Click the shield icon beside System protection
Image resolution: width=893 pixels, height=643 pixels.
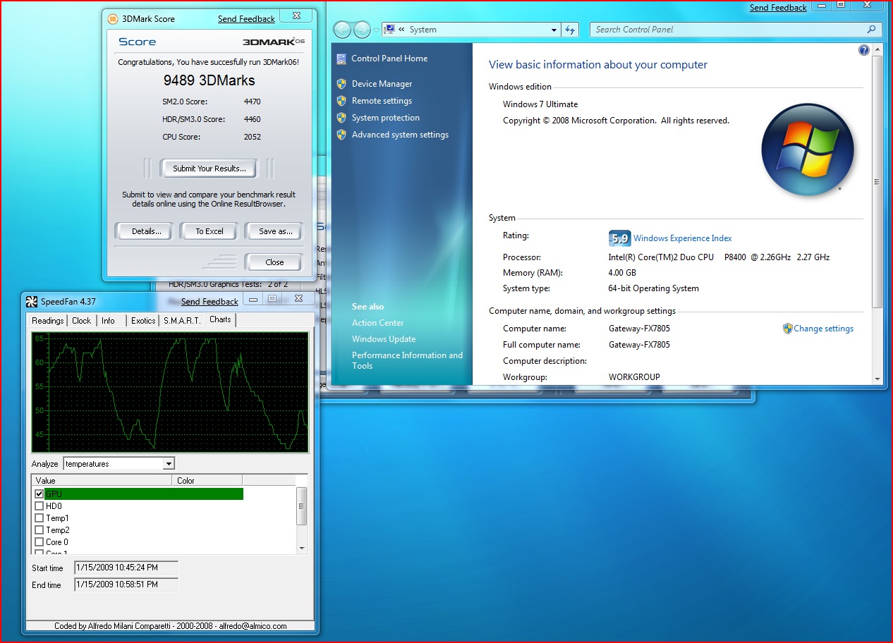point(341,118)
